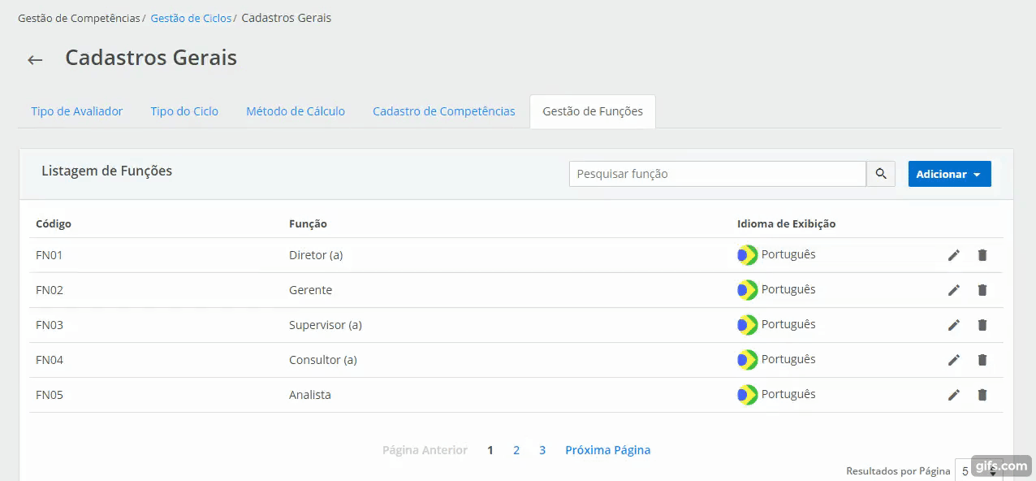The width and height of the screenshot is (1036, 481).
Task: Jump to page 3 of results
Action: click(x=542, y=450)
